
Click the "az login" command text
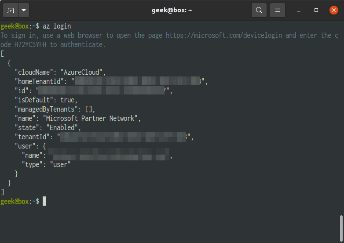(x=57, y=26)
